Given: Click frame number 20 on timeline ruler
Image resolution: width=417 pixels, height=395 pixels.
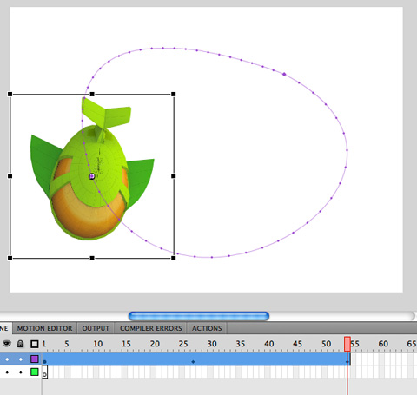Looking at the screenshot, I should [x=155, y=344].
